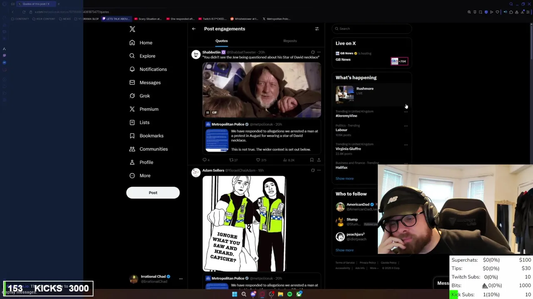Open the engagements filter settings icon
The width and height of the screenshot is (533, 299).
pyautogui.click(x=317, y=29)
